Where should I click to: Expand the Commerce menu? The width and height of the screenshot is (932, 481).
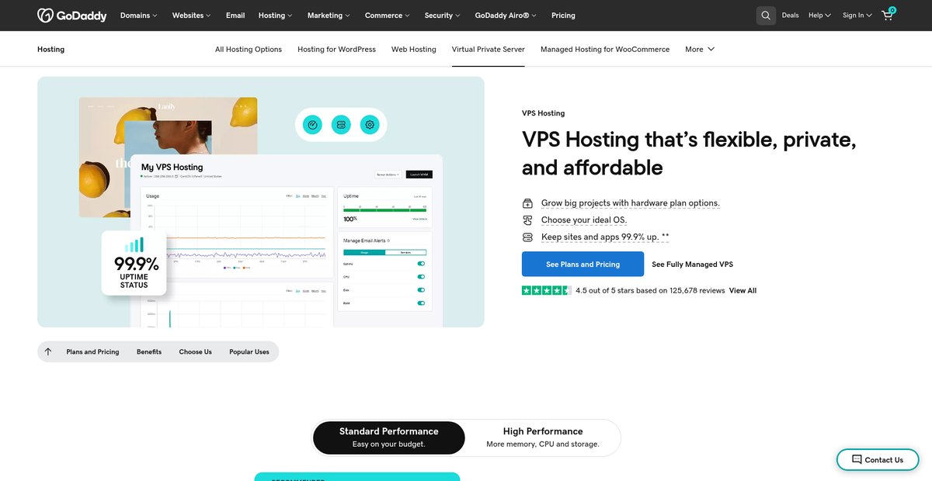(388, 16)
